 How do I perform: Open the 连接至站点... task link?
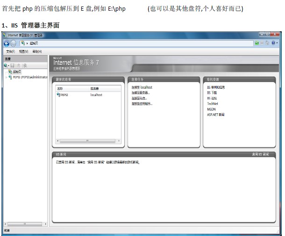pyautogui.click(x=139, y=98)
